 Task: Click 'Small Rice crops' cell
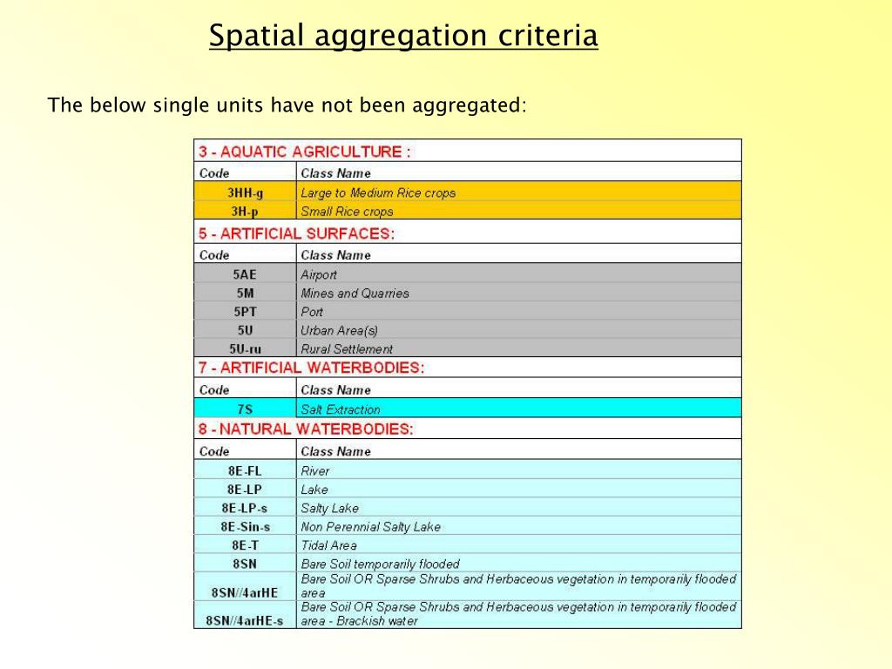[x=519, y=211]
